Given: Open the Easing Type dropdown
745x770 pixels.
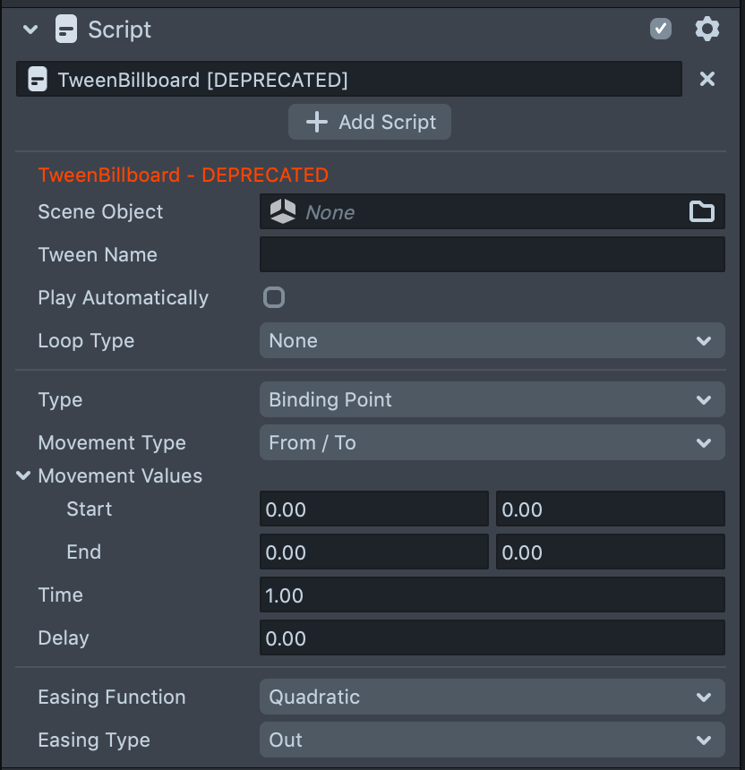Looking at the screenshot, I should coord(492,740).
